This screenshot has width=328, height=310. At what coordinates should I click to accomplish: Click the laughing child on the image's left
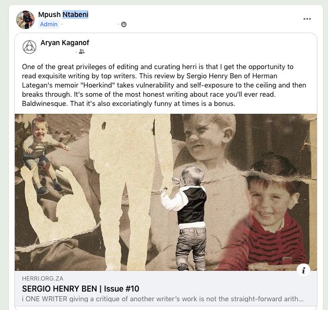[x=44, y=147]
